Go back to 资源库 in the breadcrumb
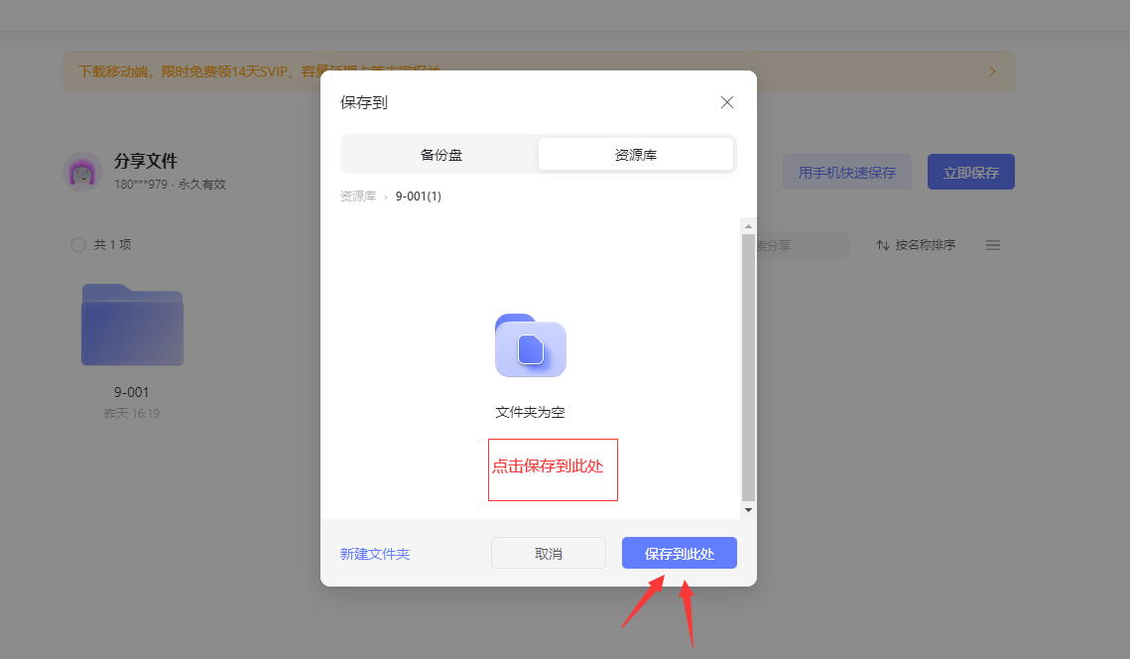Viewport: 1130px width, 659px height. click(x=357, y=197)
